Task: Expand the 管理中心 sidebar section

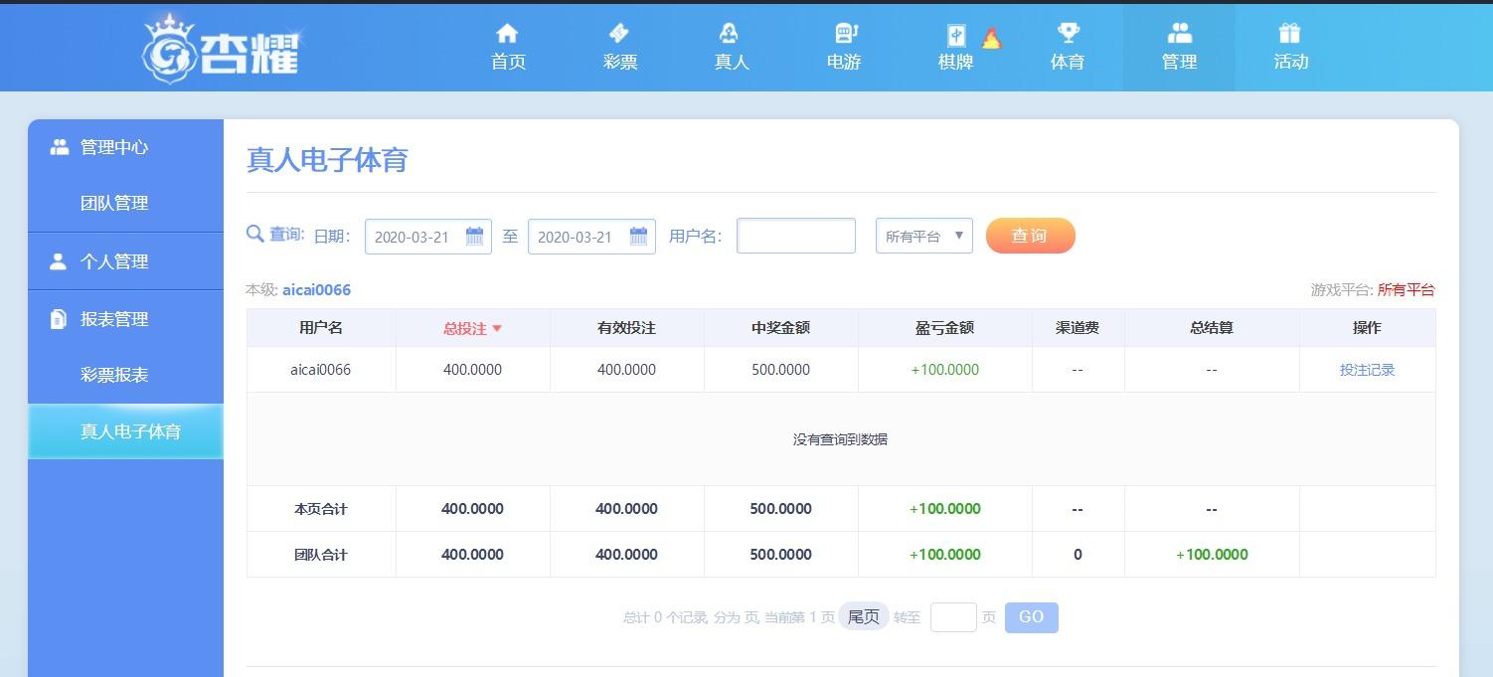Action: (125, 147)
